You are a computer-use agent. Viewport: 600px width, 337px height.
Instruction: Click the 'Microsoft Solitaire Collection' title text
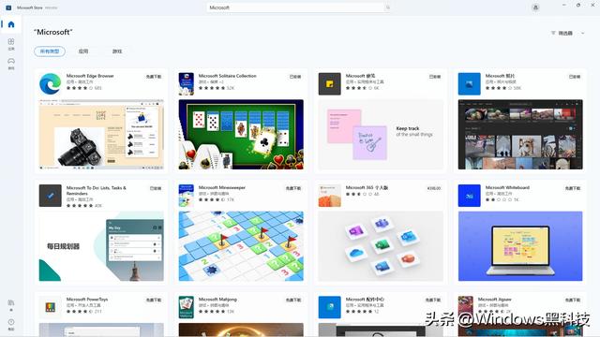[227, 76]
